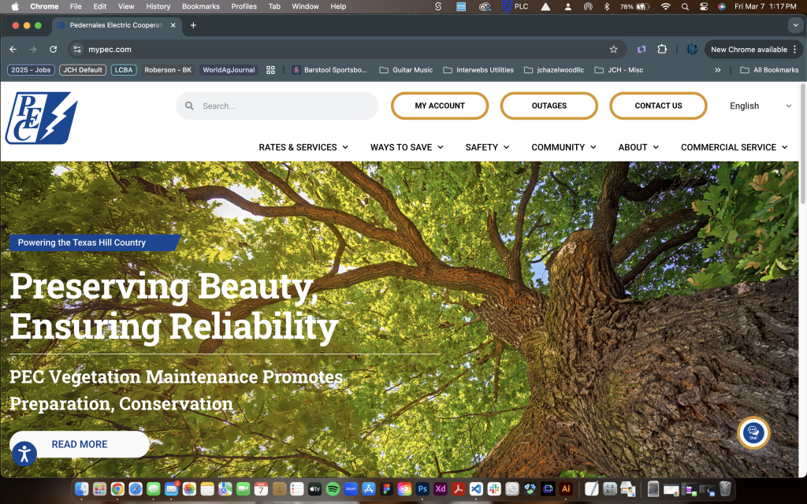Reload the page in Chrome
Image resolution: width=807 pixels, height=504 pixels.
[54, 49]
